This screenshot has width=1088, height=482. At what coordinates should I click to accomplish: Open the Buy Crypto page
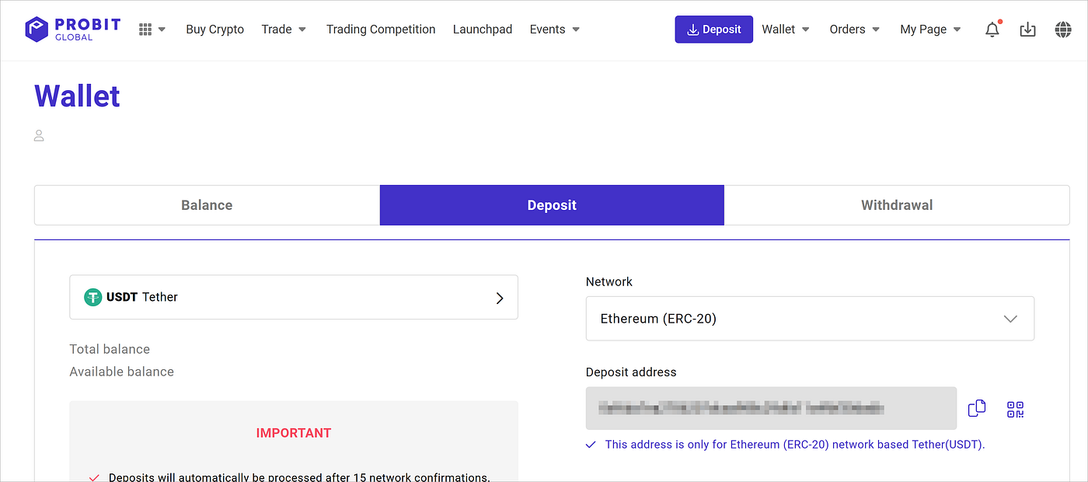(x=215, y=30)
